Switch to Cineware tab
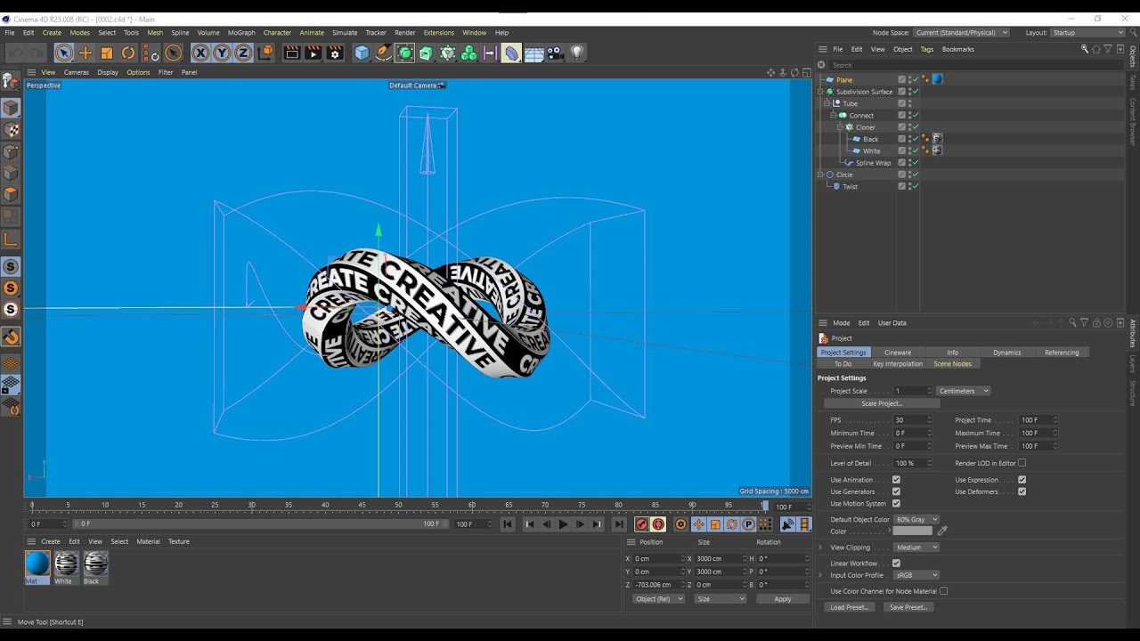Viewport: 1140px width, 641px height. coord(898,353)
